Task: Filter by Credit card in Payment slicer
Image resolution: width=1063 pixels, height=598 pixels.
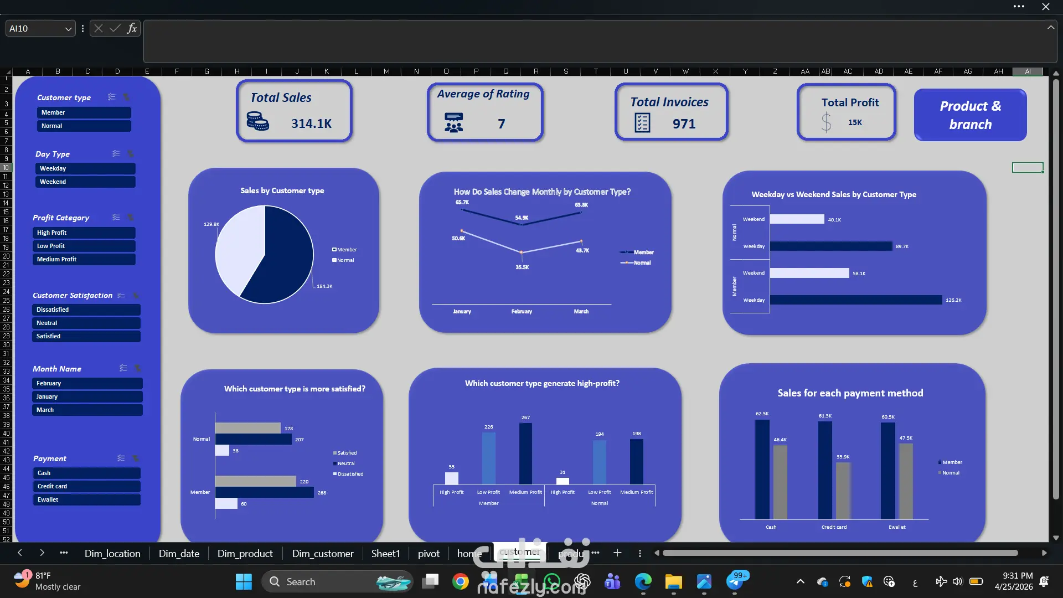Action: point(86,486)
